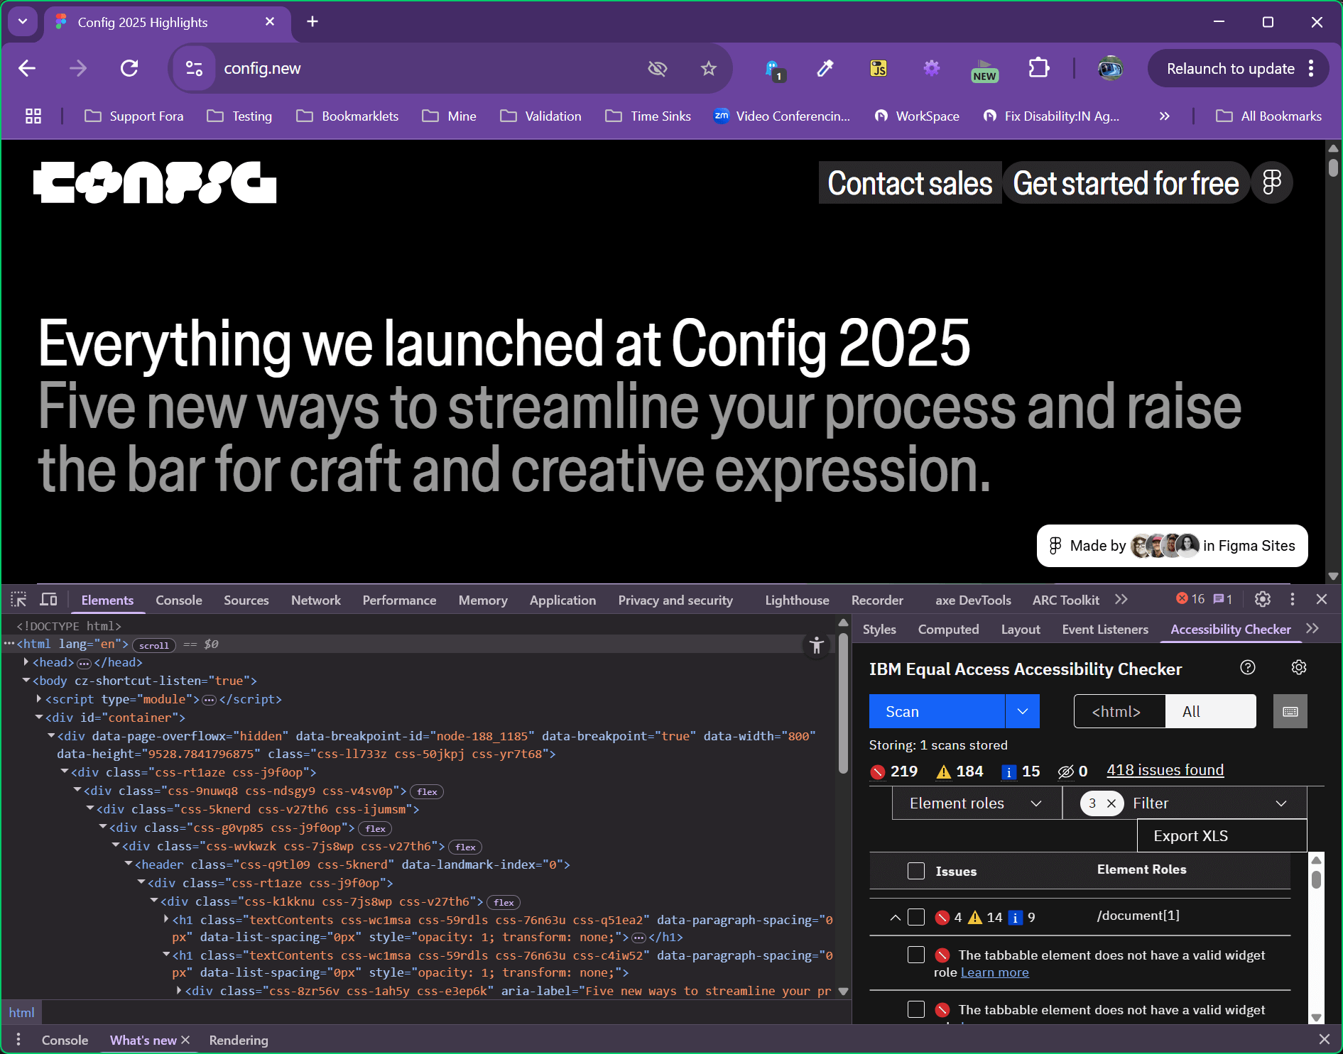Open the Rendering drawer tab
1343x1054 pixels.
239,1040
